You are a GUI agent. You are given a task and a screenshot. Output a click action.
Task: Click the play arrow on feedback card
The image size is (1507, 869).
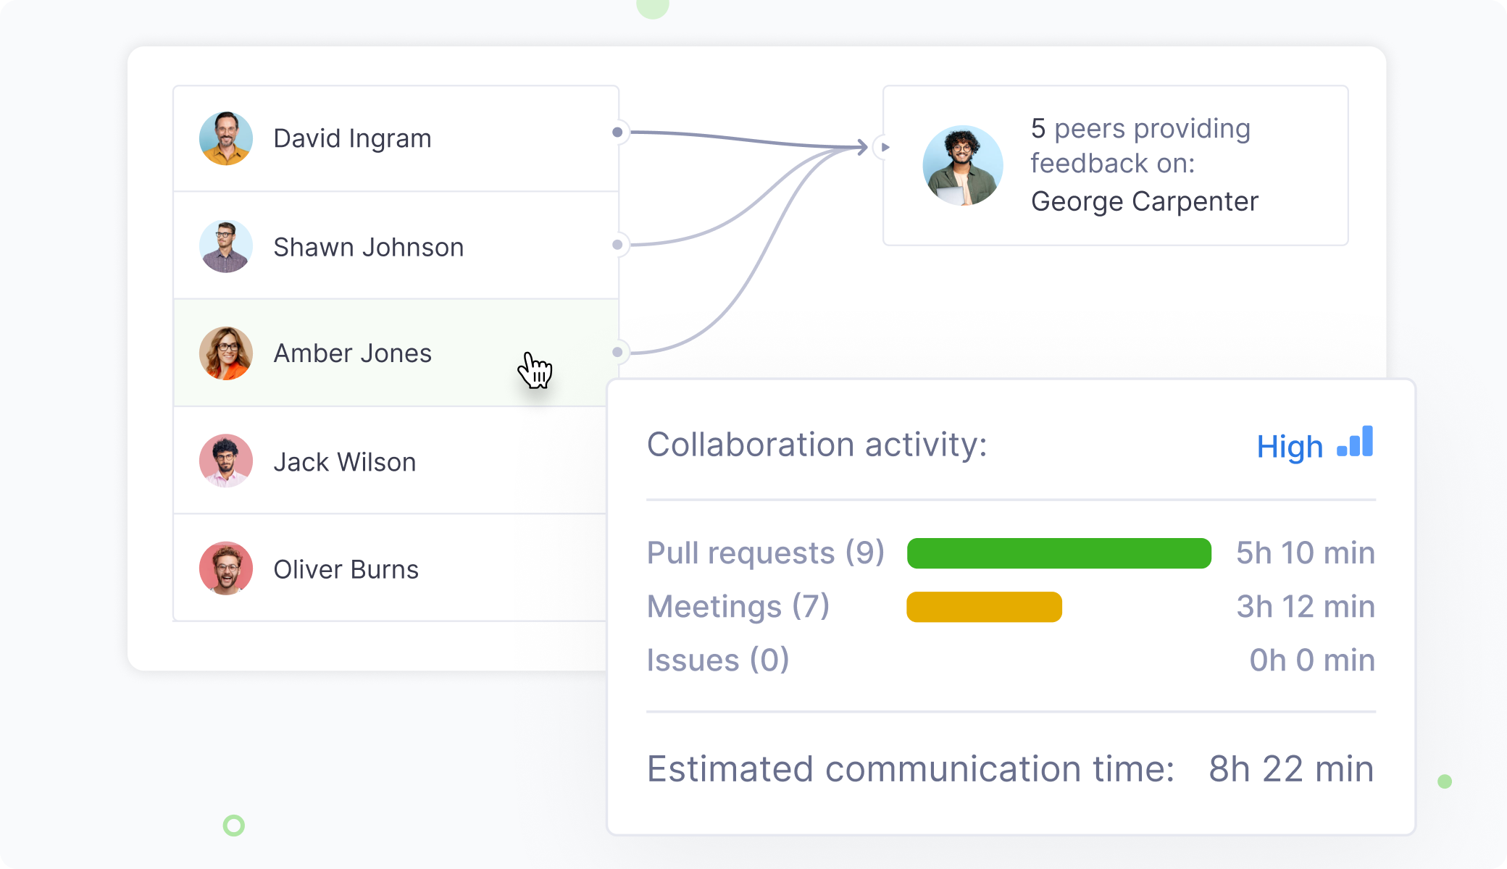[x=884, y=148]
